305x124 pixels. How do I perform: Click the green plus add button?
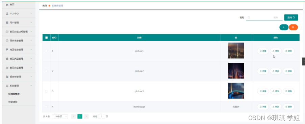284,27
